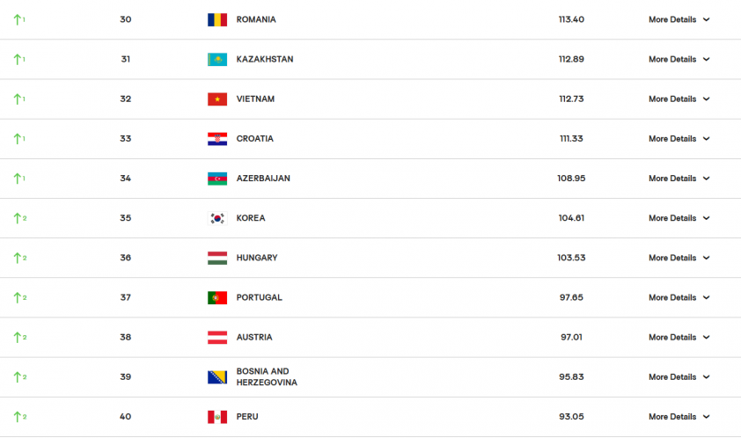Click the Croatia flag icon
Viewport: 741px width, 438px height.
[x=216, y=138]
